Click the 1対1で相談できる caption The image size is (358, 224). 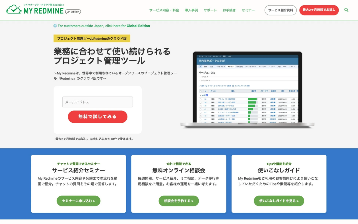click(x=179, y=164)
